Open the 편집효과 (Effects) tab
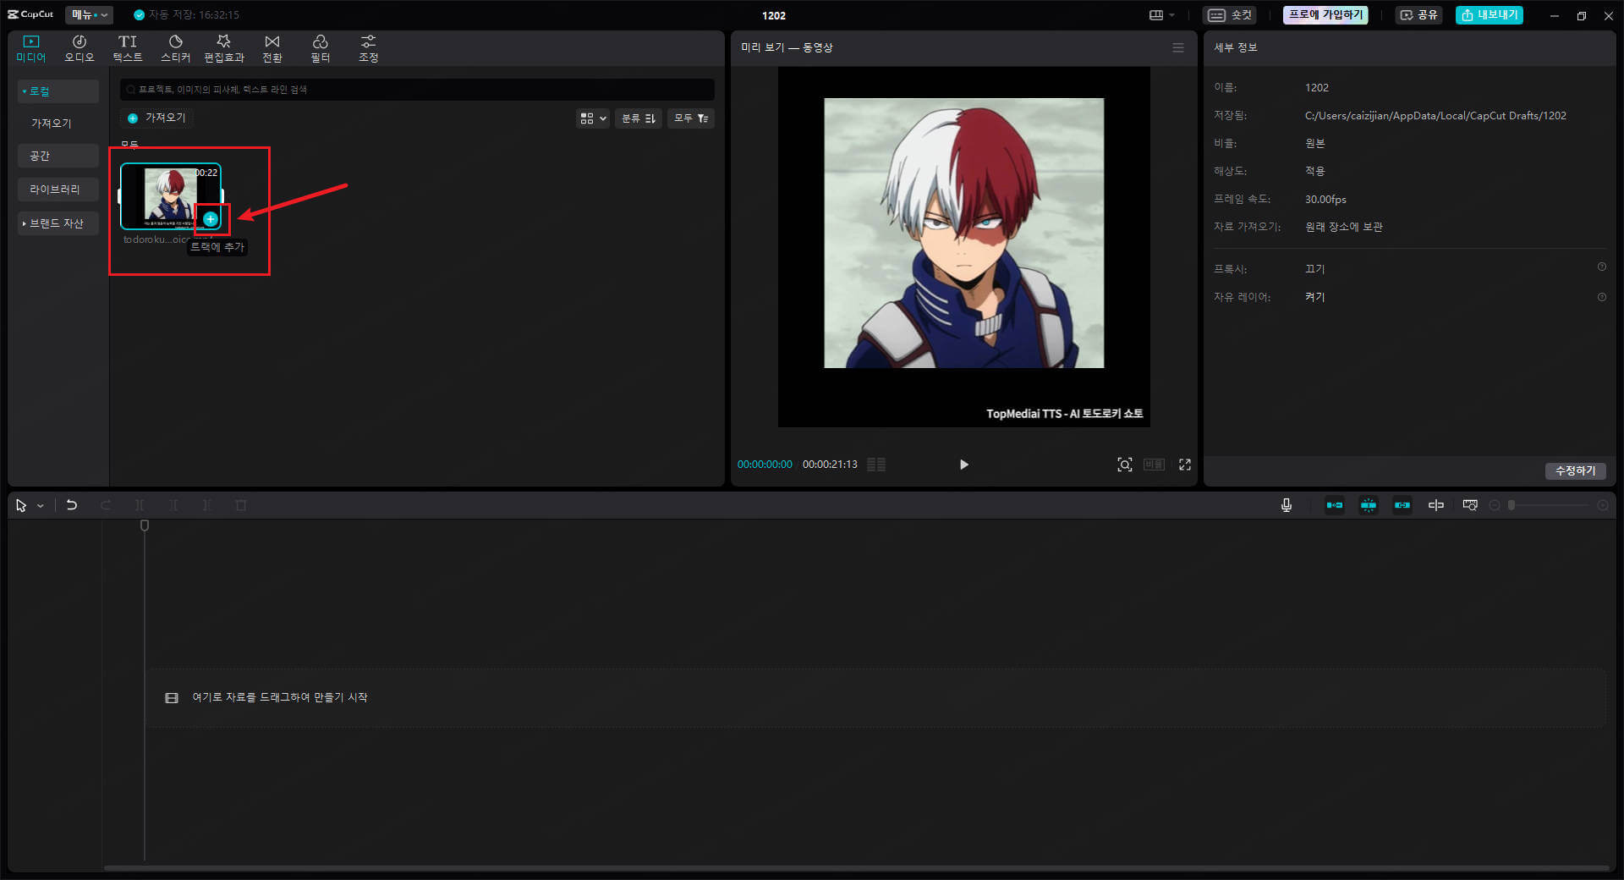This screenshot has width=1624, height=880. point(224,49)
